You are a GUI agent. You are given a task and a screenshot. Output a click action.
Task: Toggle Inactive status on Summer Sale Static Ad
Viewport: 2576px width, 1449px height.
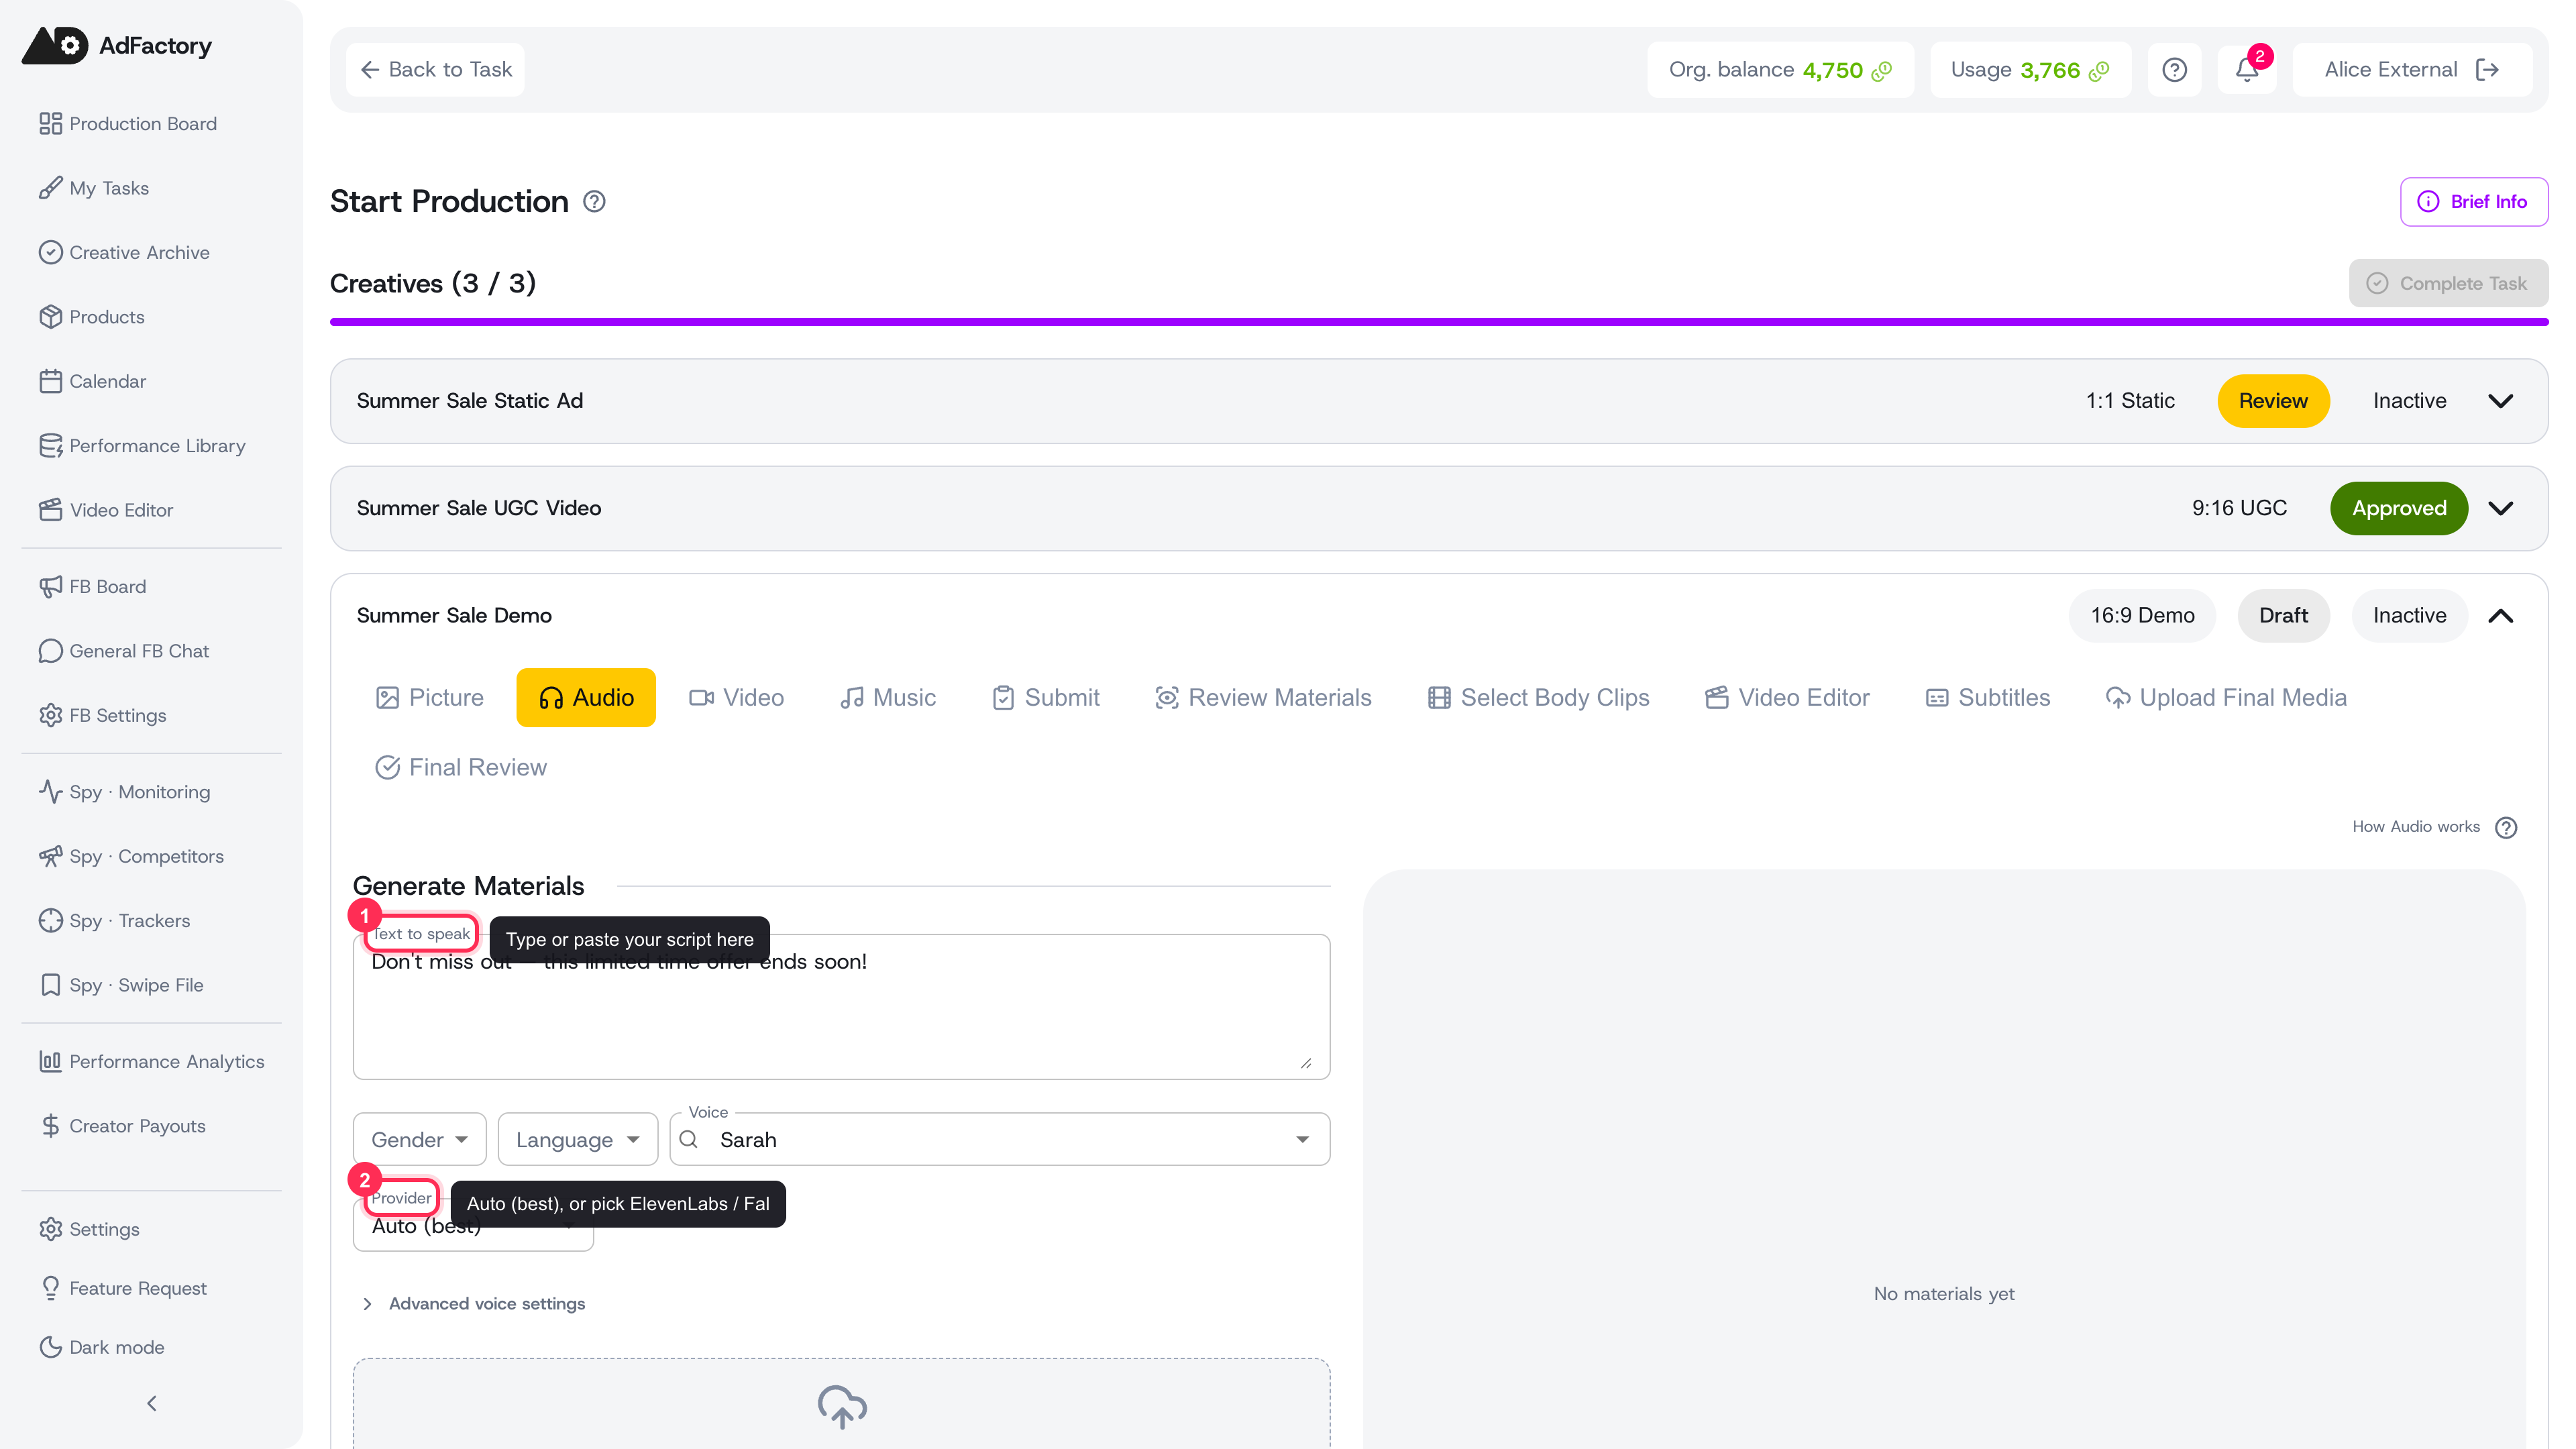2409,400
